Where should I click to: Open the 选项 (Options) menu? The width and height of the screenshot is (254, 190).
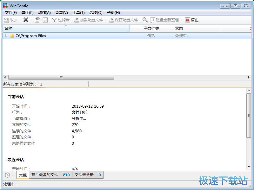pos(95,13)
